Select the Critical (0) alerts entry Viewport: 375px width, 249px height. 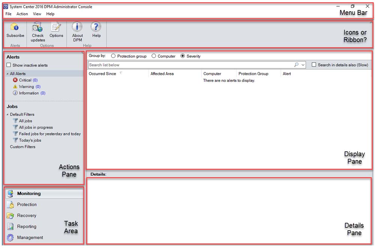[28, 80]
